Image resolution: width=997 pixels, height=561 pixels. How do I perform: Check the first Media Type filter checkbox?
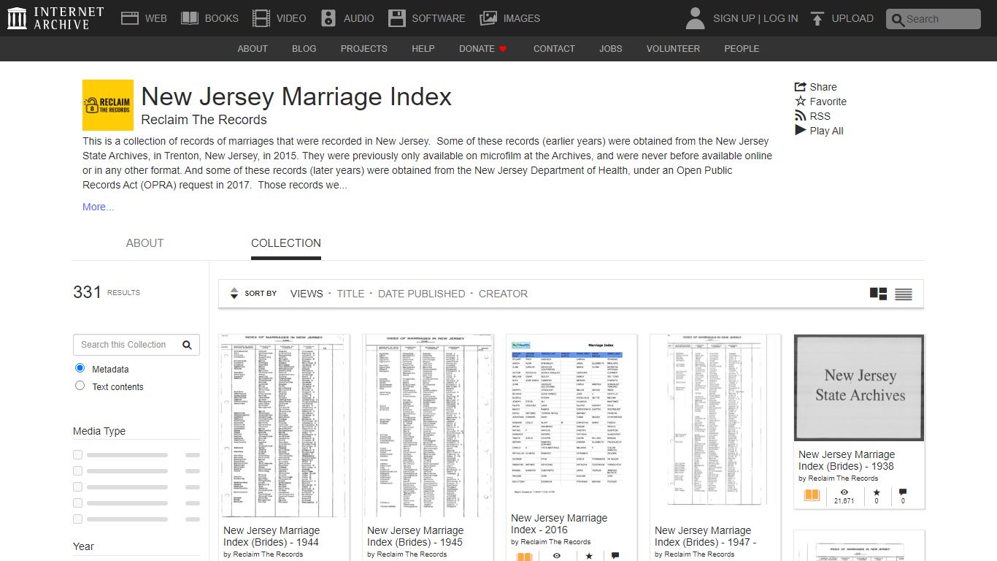(78, 454)
